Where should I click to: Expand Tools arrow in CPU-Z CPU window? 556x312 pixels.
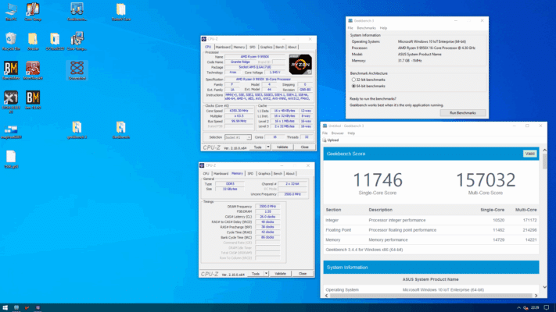tap(268, 147)
